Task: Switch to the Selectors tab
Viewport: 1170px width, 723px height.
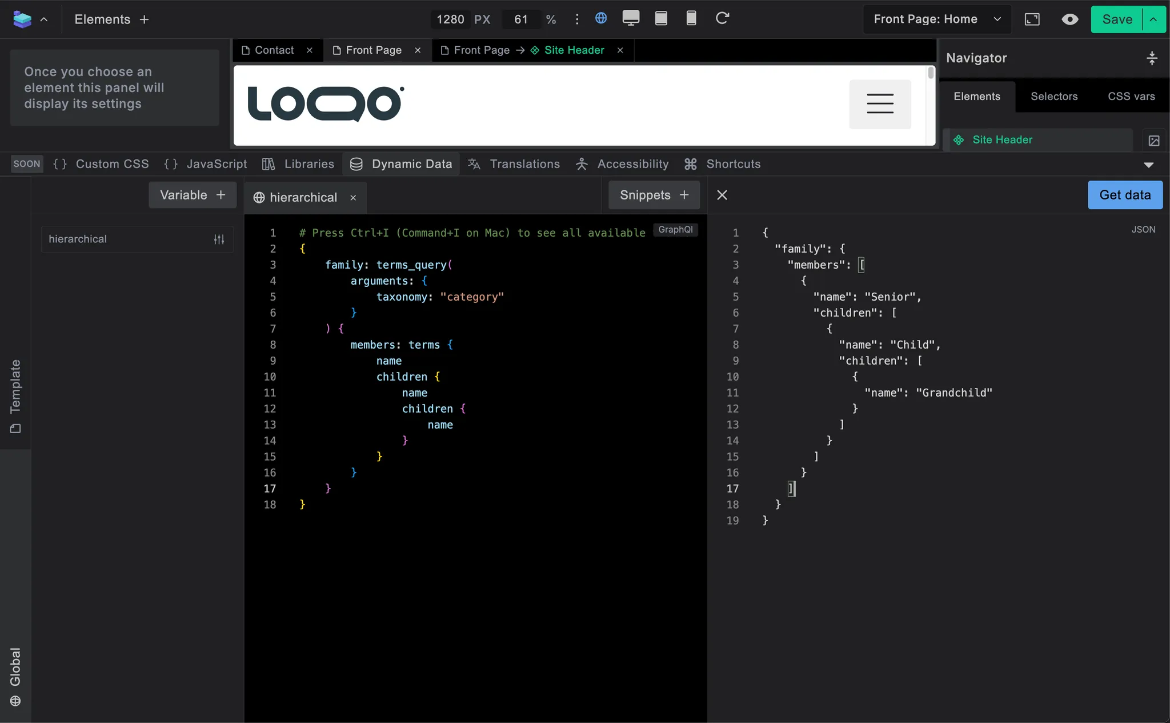Action: [x=1053, y=97]
